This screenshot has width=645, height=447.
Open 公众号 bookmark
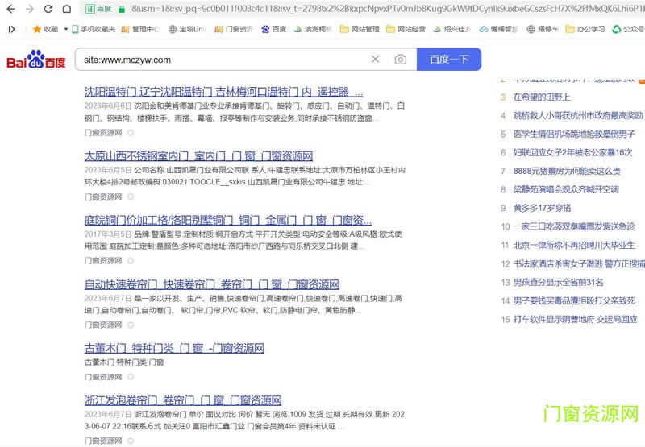628,29
